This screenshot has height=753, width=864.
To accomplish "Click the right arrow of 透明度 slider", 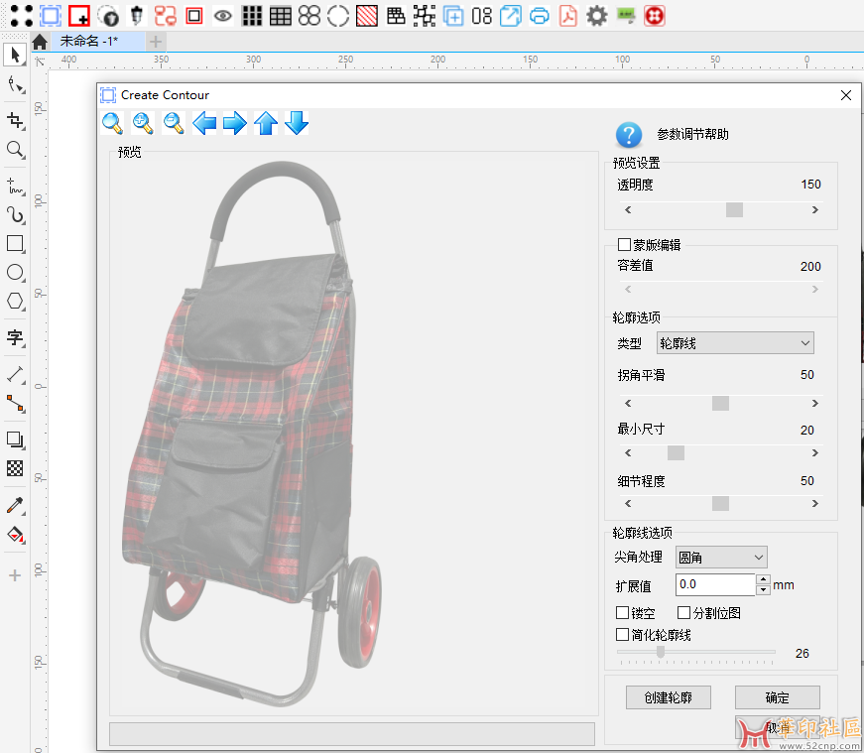I will [x=815, y=210].
